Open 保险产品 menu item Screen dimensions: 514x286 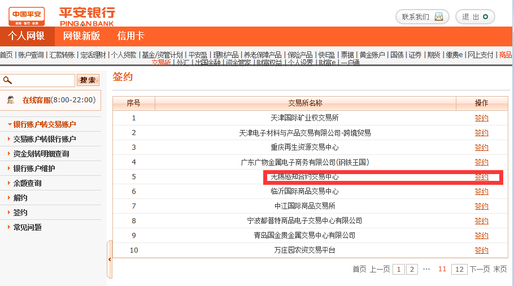(300, 55)
